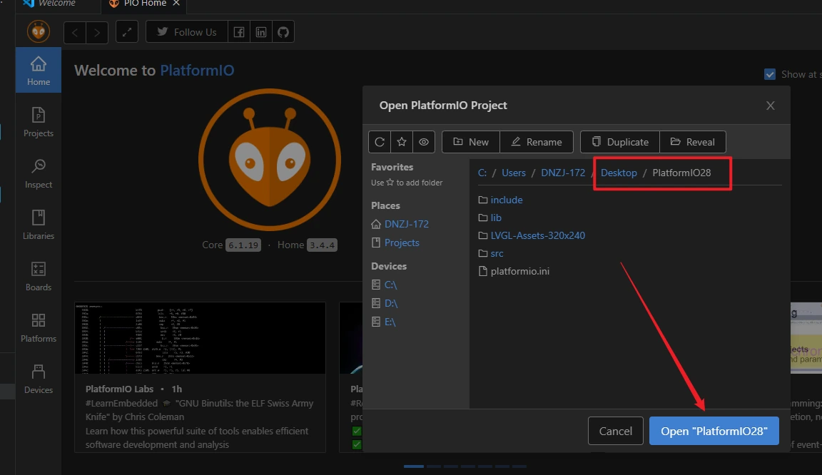
Task: Navigate to DNZJ-172 in breadcrumb path
Action: (563, 173)
